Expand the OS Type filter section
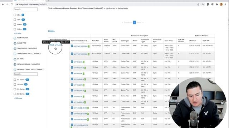This screenshot has height=128, width=229. tap(15, 59)
